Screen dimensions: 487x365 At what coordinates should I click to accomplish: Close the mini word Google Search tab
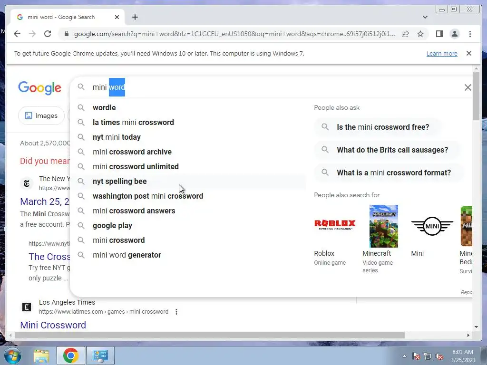117,17
